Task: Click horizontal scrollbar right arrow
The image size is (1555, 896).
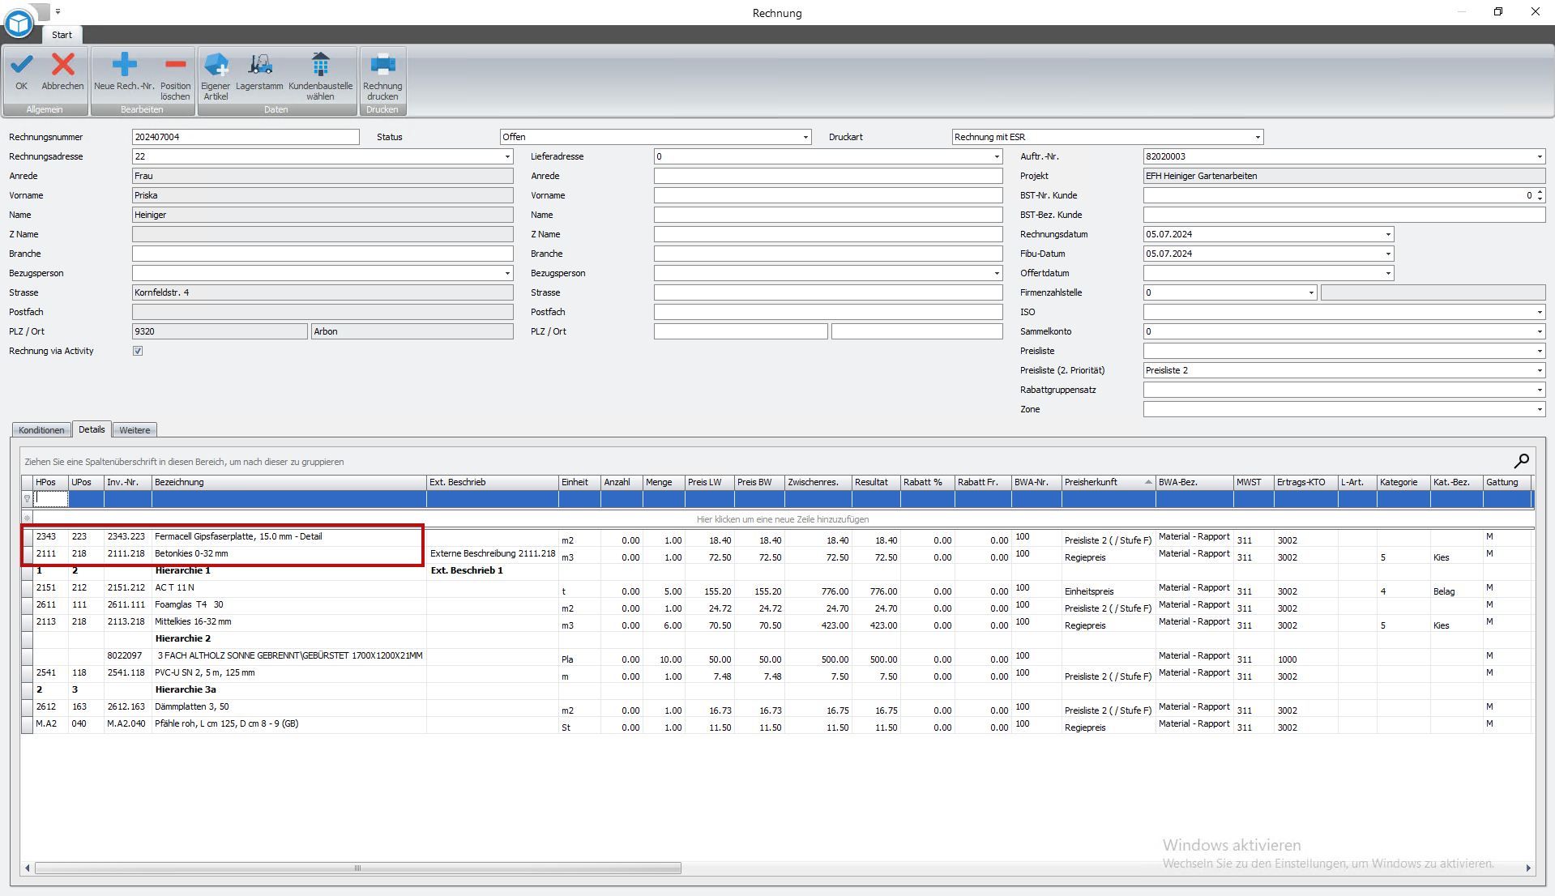Action: 1528,868
